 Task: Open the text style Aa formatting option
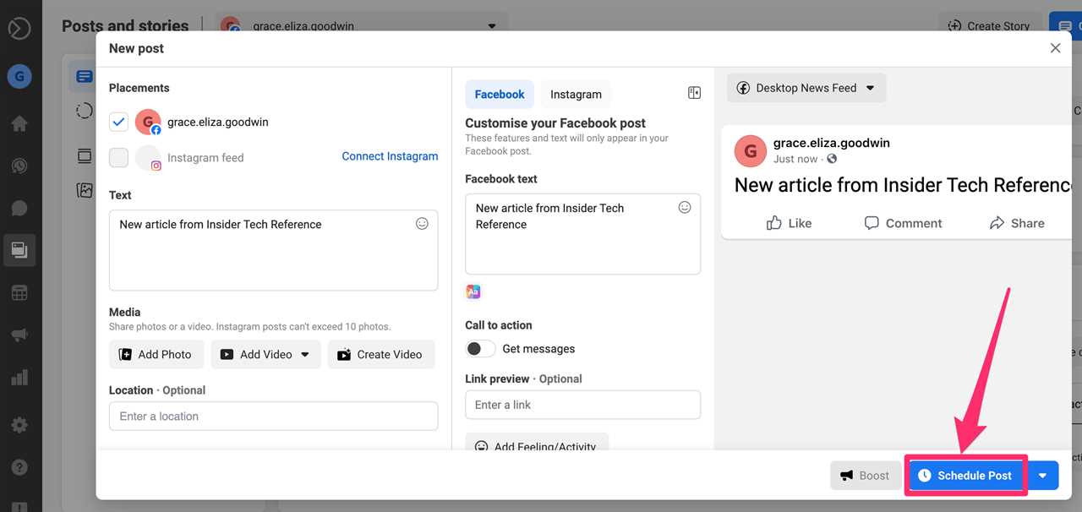[x=473, y=291]
